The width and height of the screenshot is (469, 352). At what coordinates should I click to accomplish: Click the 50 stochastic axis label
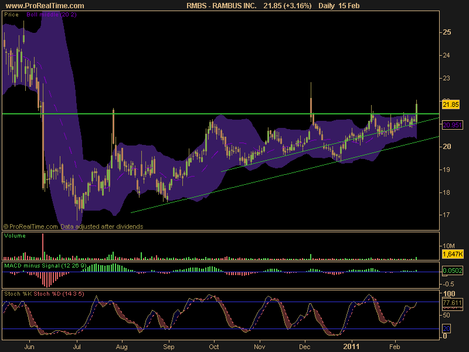(446, 315)
